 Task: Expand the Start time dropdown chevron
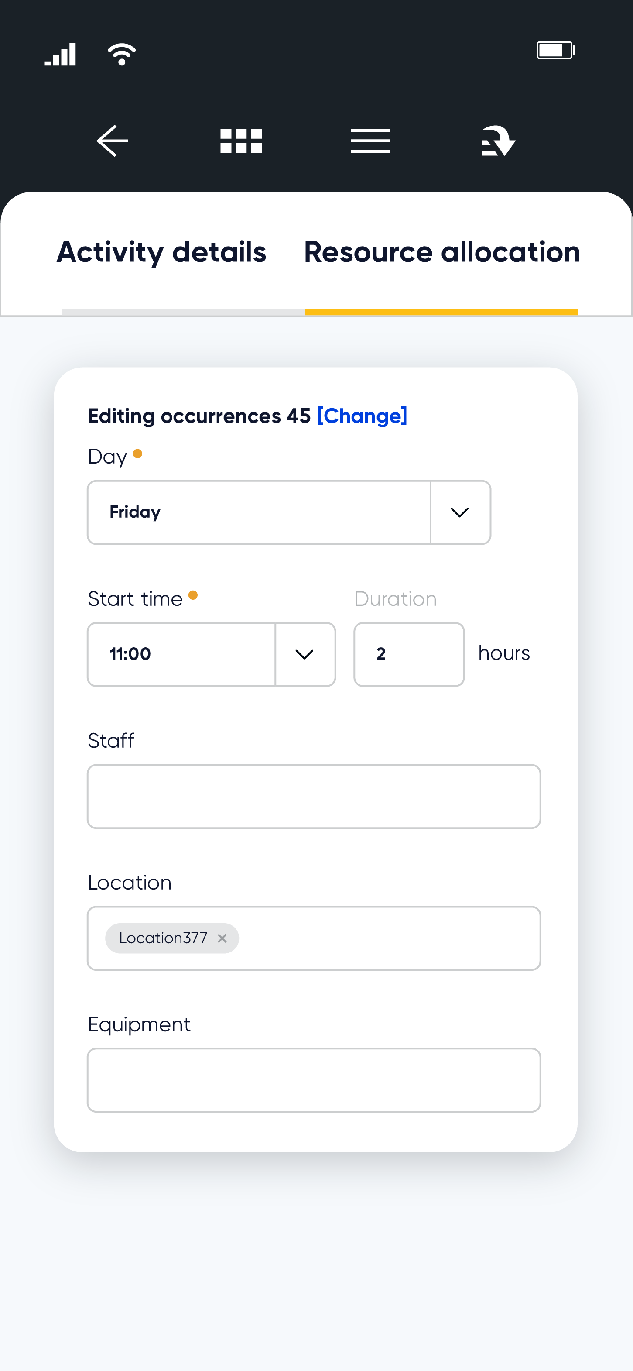[x=305, y=654]
